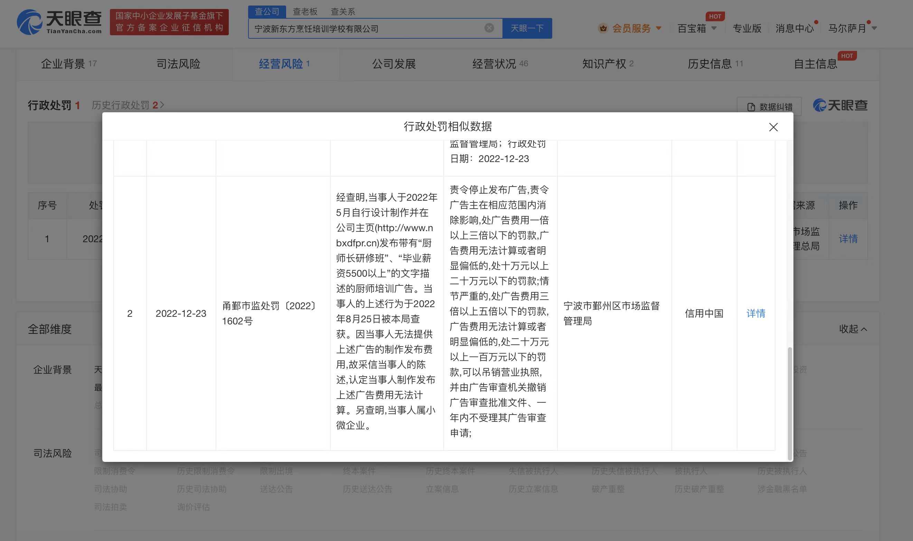This screenshot has width=913, height=541.
Task: Clear the company search input text
Action: [489, 28]
